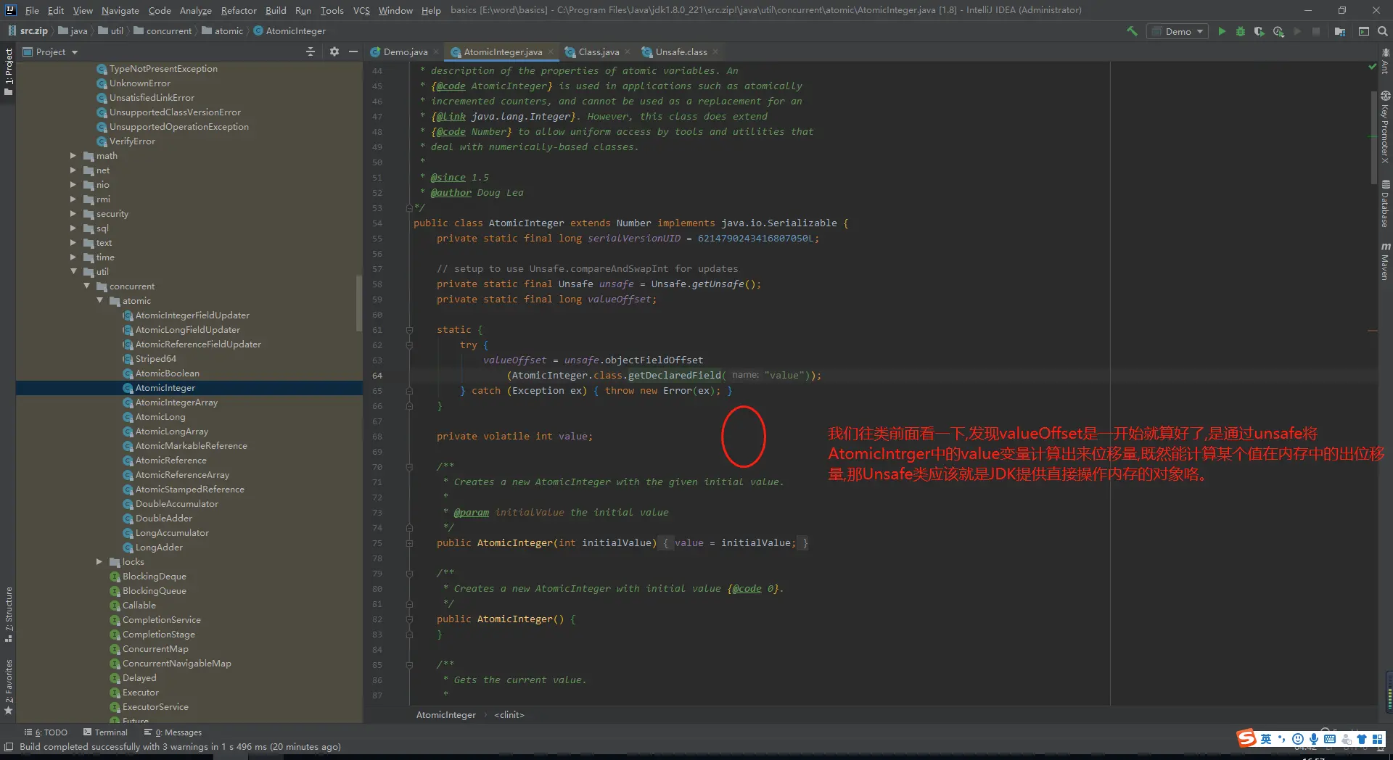Click the Collapse All icon in Project panel
The image size is (1393, 760).
point(311,51)
